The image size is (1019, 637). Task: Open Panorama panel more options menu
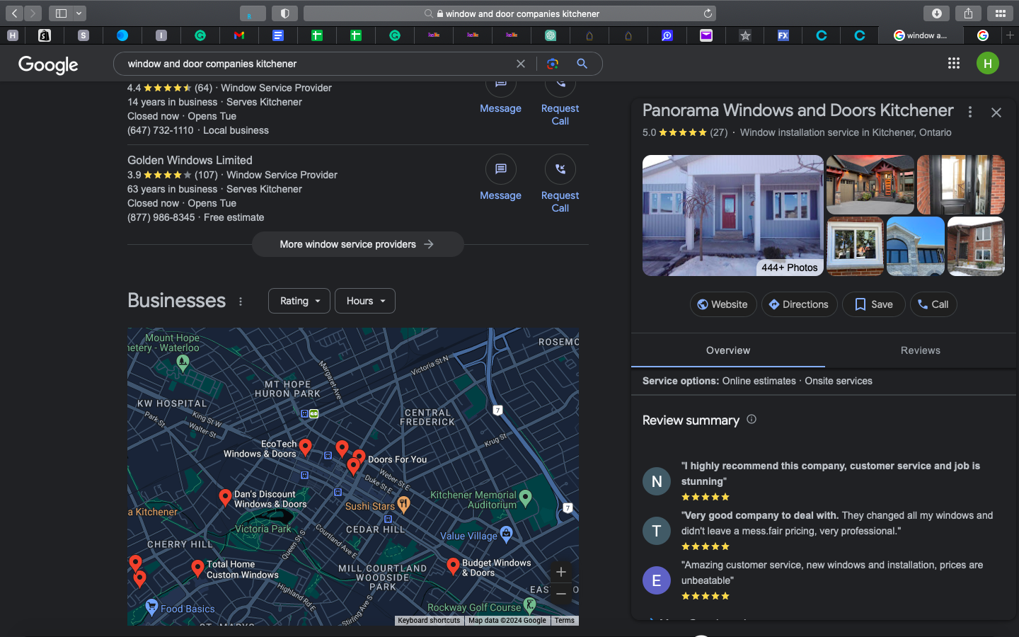point(970,112)
